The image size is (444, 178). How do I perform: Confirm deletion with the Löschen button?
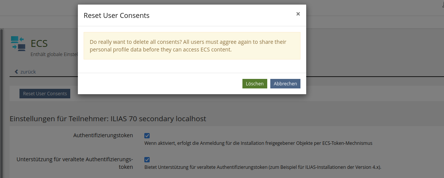tap(255, 84)
